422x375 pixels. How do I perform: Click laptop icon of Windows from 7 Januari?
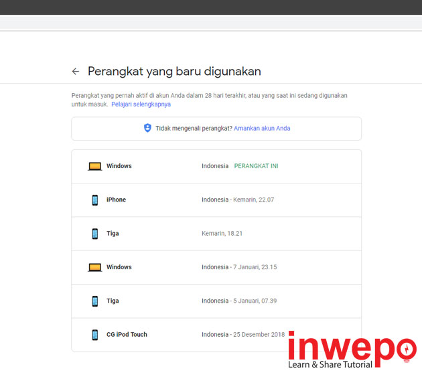[x=94, y=267]
